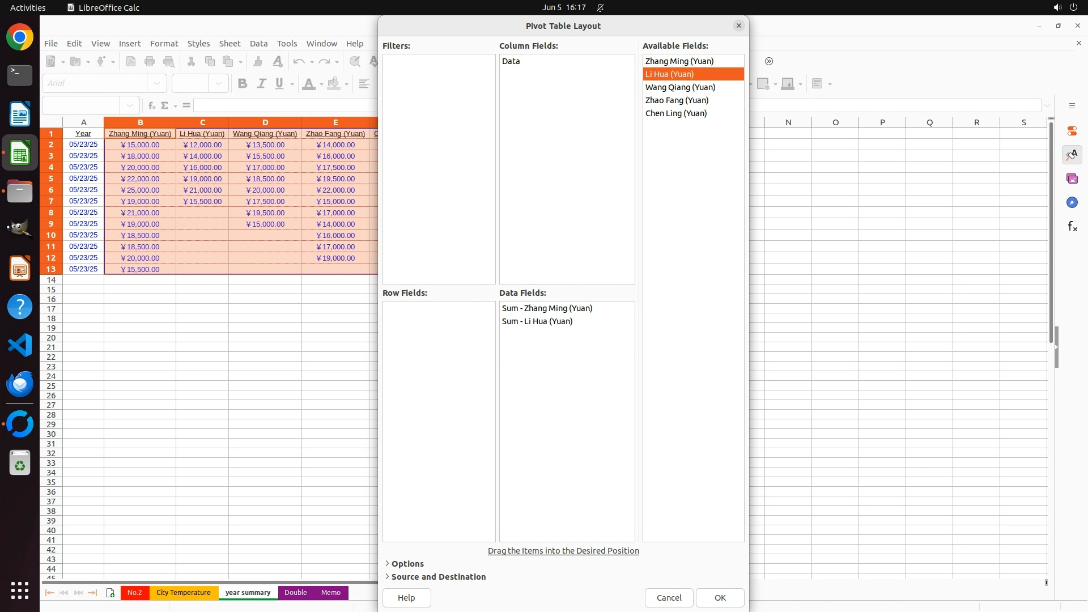Open the font name dropdown

pos(157,83)
